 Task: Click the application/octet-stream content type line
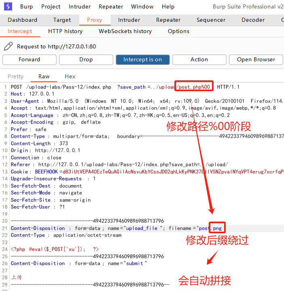[66, 235]
